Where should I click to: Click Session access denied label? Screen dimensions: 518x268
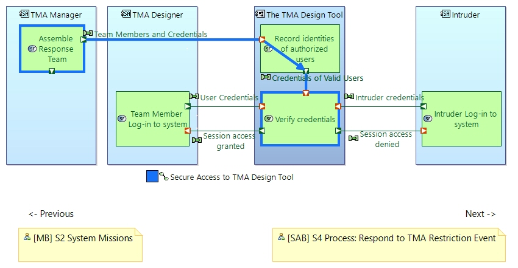(x=386, y=139)
